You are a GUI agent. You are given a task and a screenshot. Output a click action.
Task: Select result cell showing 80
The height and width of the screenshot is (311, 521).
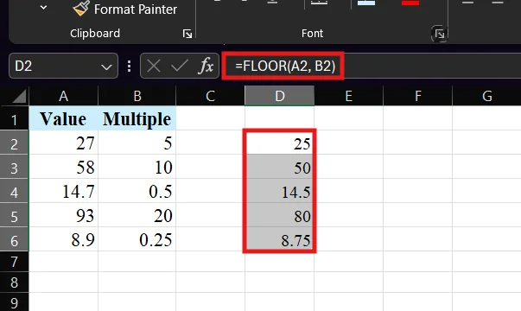click(x=279, y=215)
